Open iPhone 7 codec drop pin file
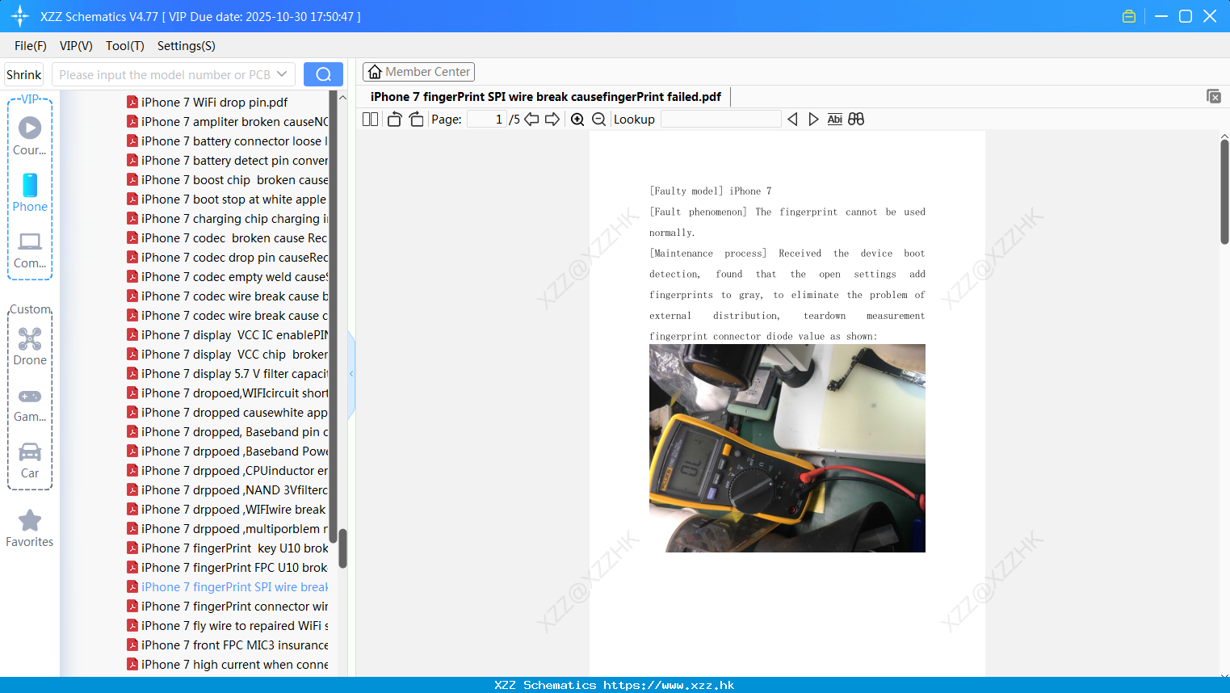This screenshot has height=693, width=1230. pyautogui.click(x=235, y=257)
